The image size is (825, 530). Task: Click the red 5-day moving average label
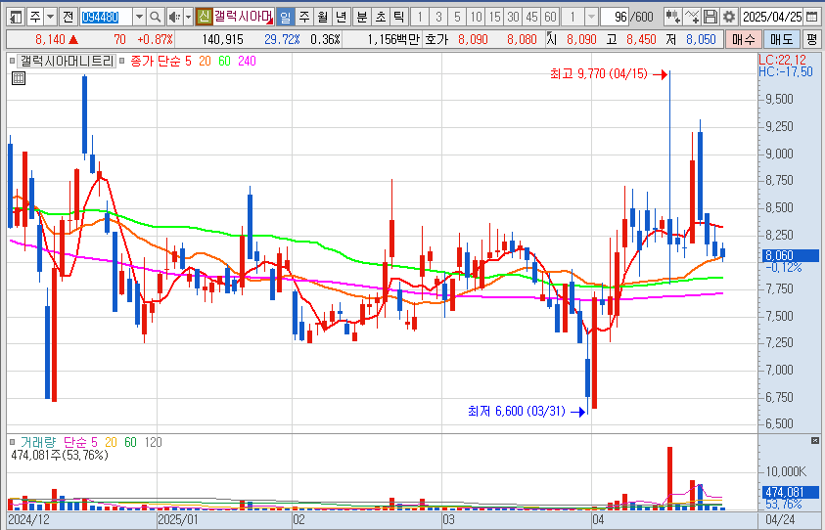pos(188,61)
